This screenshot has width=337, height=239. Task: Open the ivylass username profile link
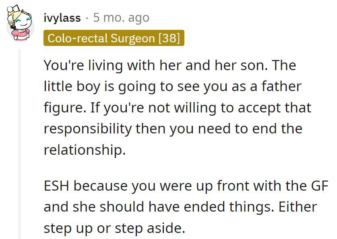62,18
